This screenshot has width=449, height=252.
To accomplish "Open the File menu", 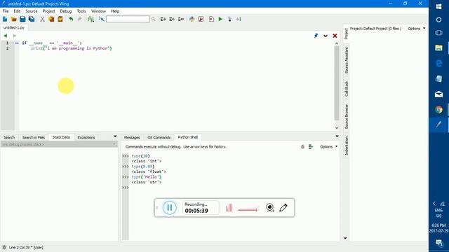I will (x=6, y=11).
